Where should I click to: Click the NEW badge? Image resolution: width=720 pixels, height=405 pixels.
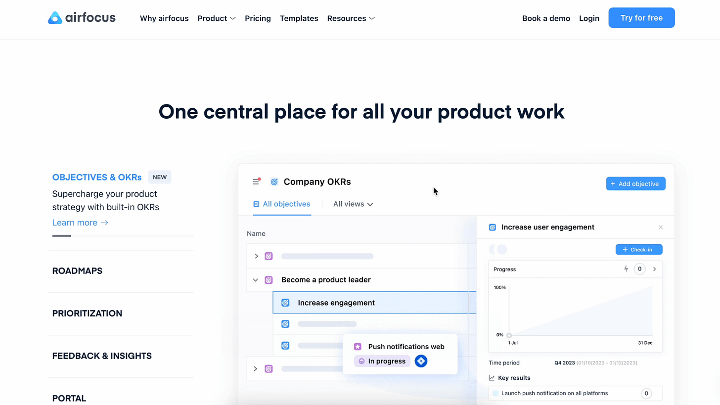pyautogui.click(x=160, y=177)
